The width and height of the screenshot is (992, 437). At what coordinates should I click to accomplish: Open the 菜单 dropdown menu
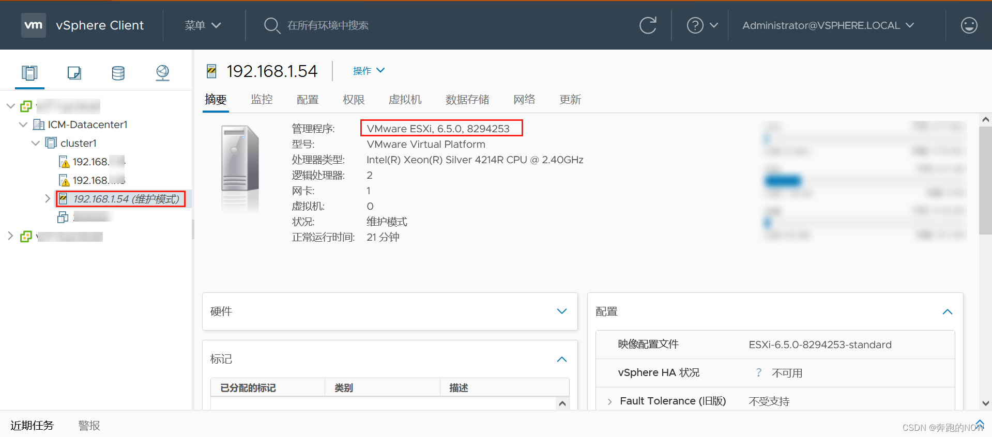point(203,25)
